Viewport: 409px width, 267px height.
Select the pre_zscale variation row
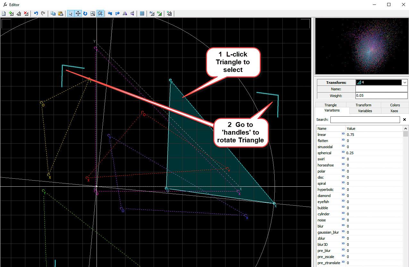359,257
